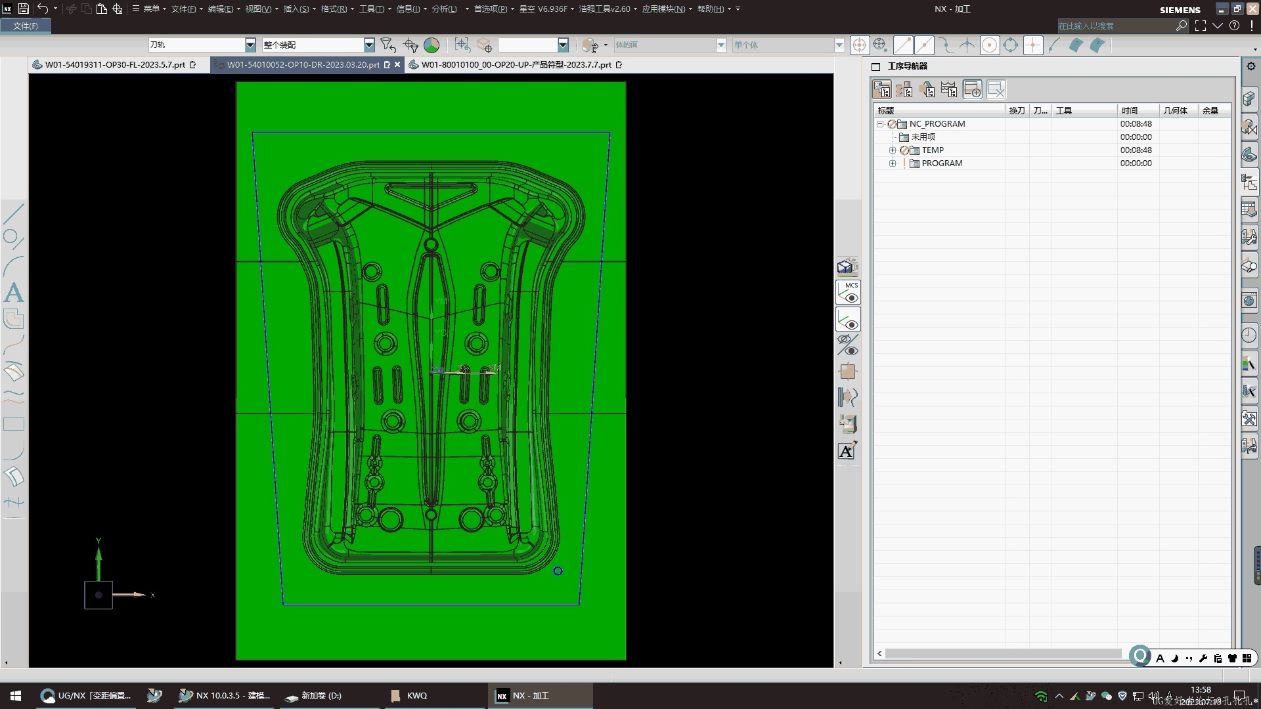This screenshot has width=1261, height=709.
Task: Select the 未用项 tree item
Action: coord(923,137)
